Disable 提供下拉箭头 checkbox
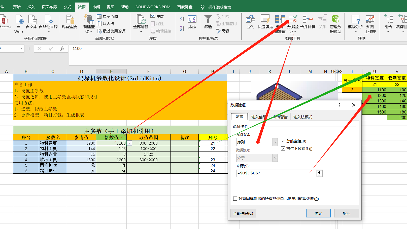This screenshot has height=229, width=407. click(x=283, y=148)
